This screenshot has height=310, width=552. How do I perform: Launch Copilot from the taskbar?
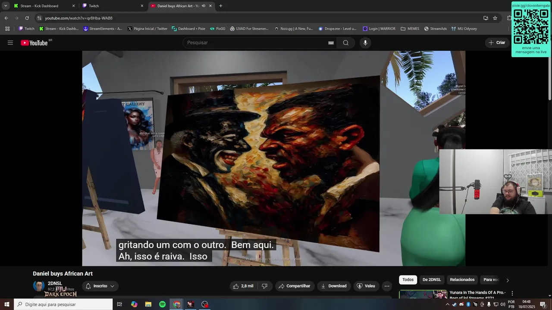point(134,304)
